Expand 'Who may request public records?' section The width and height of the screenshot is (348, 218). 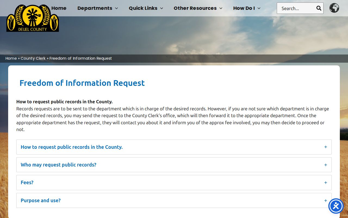pos(174,165)
